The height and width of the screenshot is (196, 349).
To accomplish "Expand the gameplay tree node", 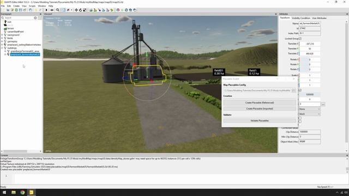I will click(2, 41).
